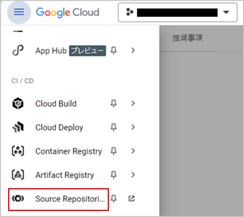Click the App Hub icon

tap(18, 50)
